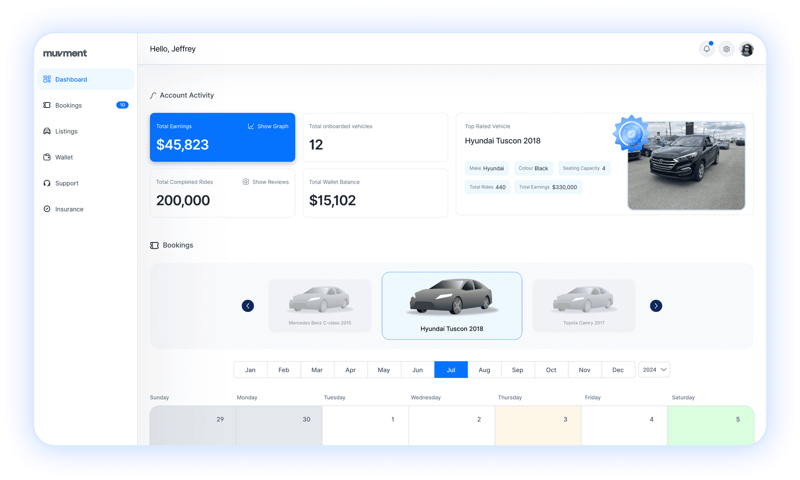The width and height of the screenshot is (800, 480).
Task: Click the left carousel arrow in Bookings
Action: point(248,305)
